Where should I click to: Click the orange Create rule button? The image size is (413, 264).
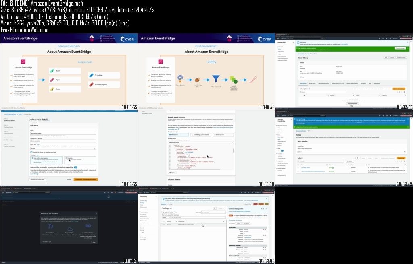tap(401, 158)
